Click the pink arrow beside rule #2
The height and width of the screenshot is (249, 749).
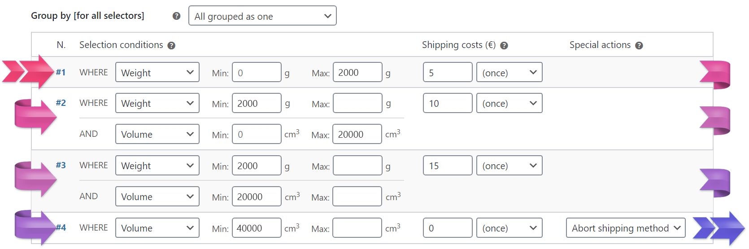pyautogui.click(x=35, y=117)
